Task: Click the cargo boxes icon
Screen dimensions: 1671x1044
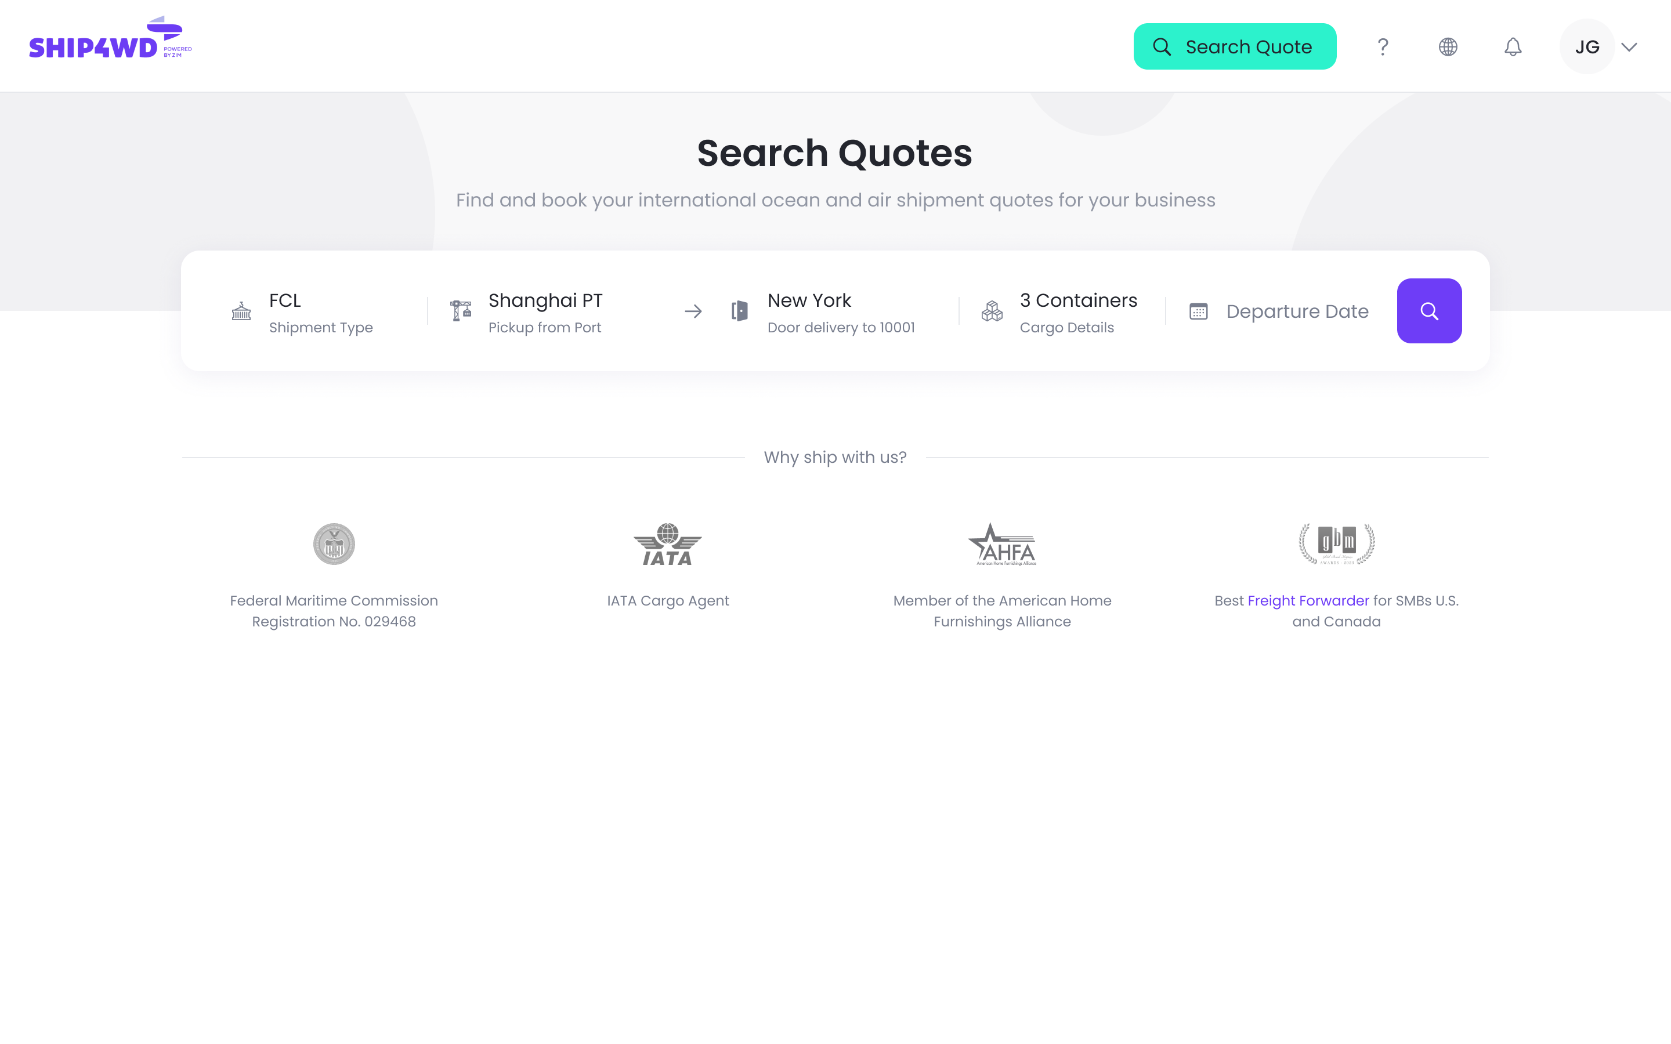Action: (x=992, y=311)
